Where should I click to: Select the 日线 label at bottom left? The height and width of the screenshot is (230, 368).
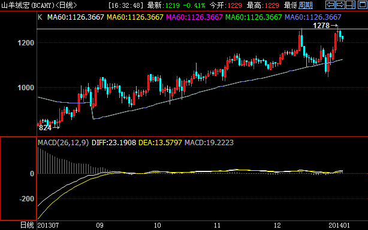click(x=27, y=225)
